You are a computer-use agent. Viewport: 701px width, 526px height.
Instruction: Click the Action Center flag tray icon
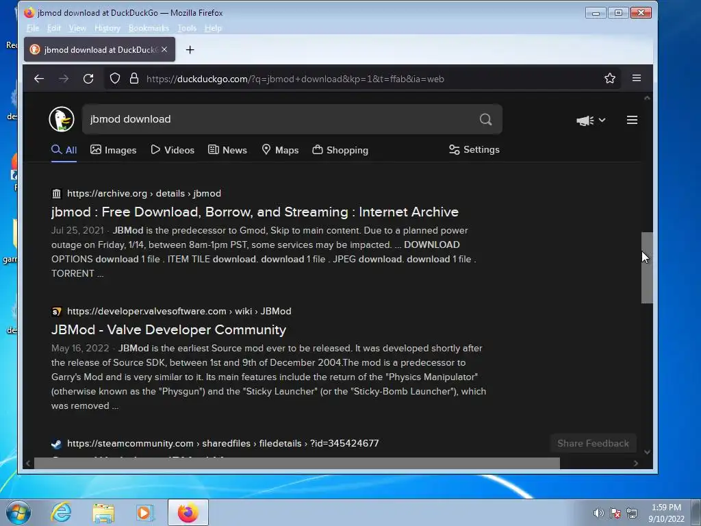[615, 513]
